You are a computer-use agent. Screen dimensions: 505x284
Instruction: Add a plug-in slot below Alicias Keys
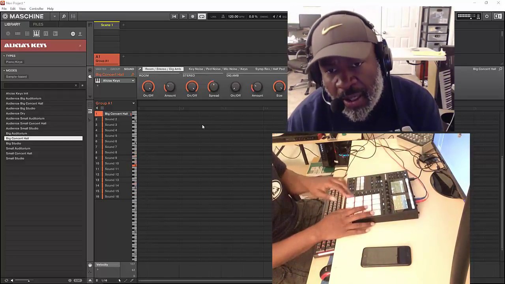[97, 86]
